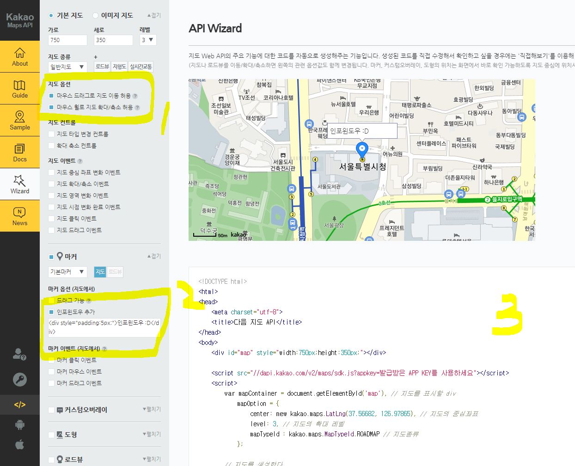The image size is (575, 466).
Task: Select the 실시간교통 overlay button
Action: [x=141, y=67]
